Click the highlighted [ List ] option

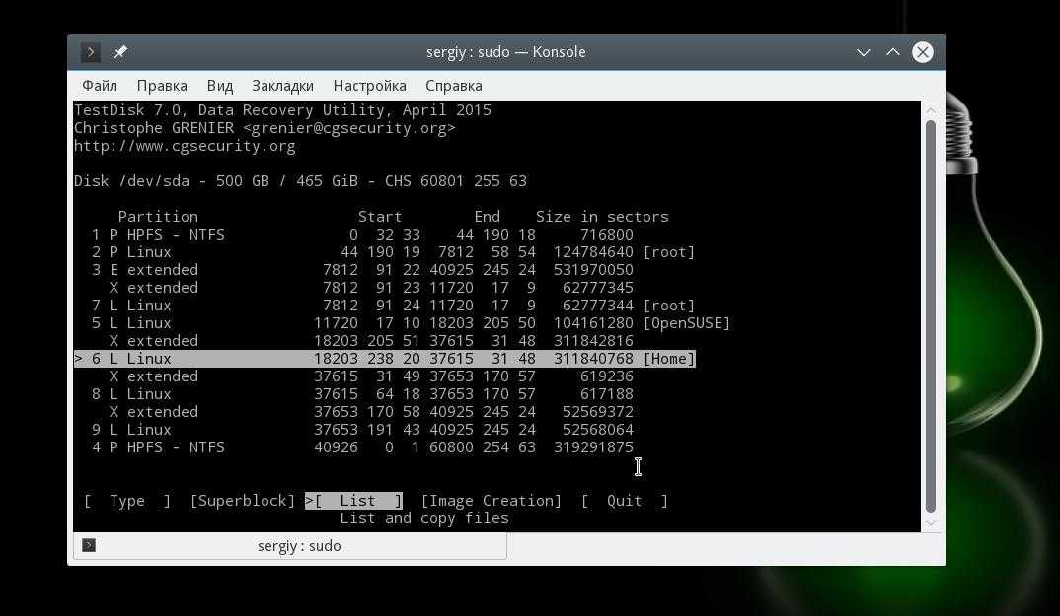click(x=356, y=501)
